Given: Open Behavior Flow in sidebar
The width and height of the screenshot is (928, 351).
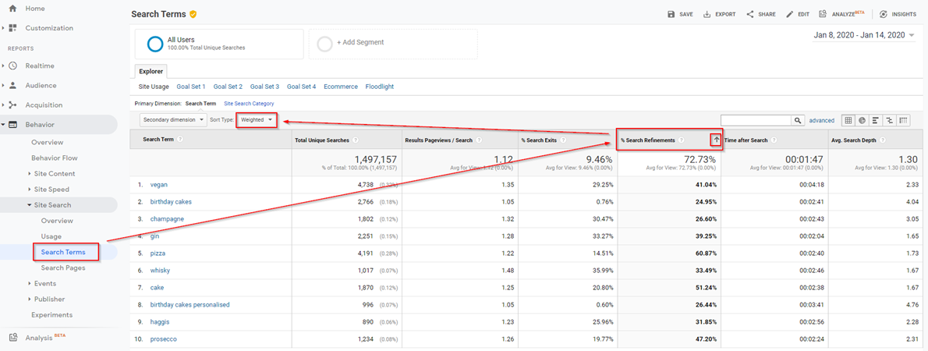Looking at the screenshot, I should tap(55, 158).
